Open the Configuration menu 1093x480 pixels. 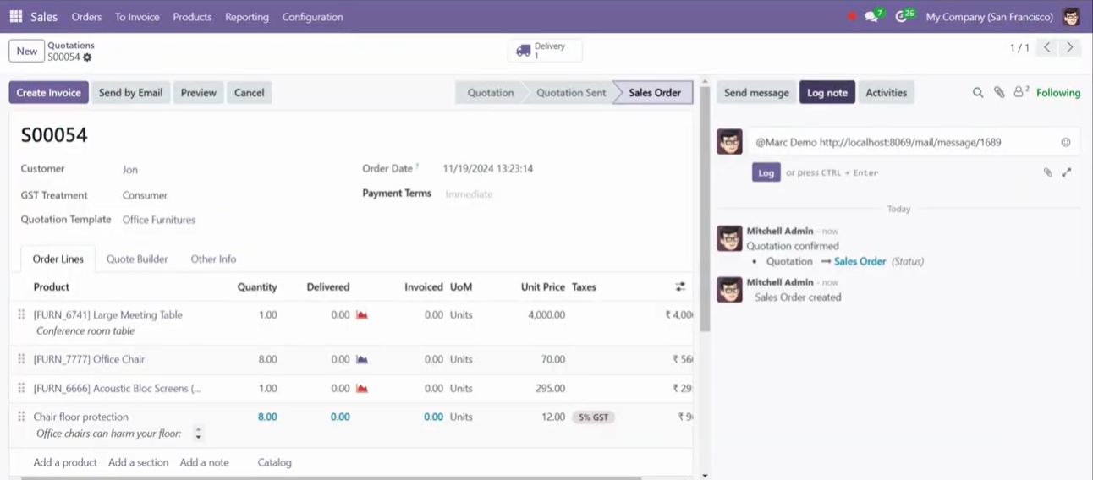pyautogui.click(x=313, y=17)
